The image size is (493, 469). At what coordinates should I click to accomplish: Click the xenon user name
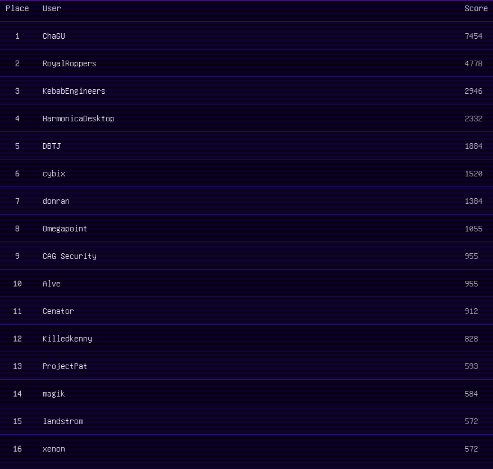coord(54,449)
